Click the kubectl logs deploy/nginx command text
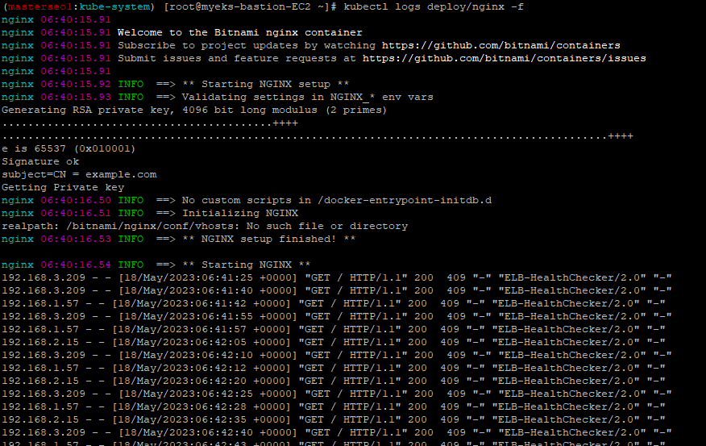 (x=434, y=6)
